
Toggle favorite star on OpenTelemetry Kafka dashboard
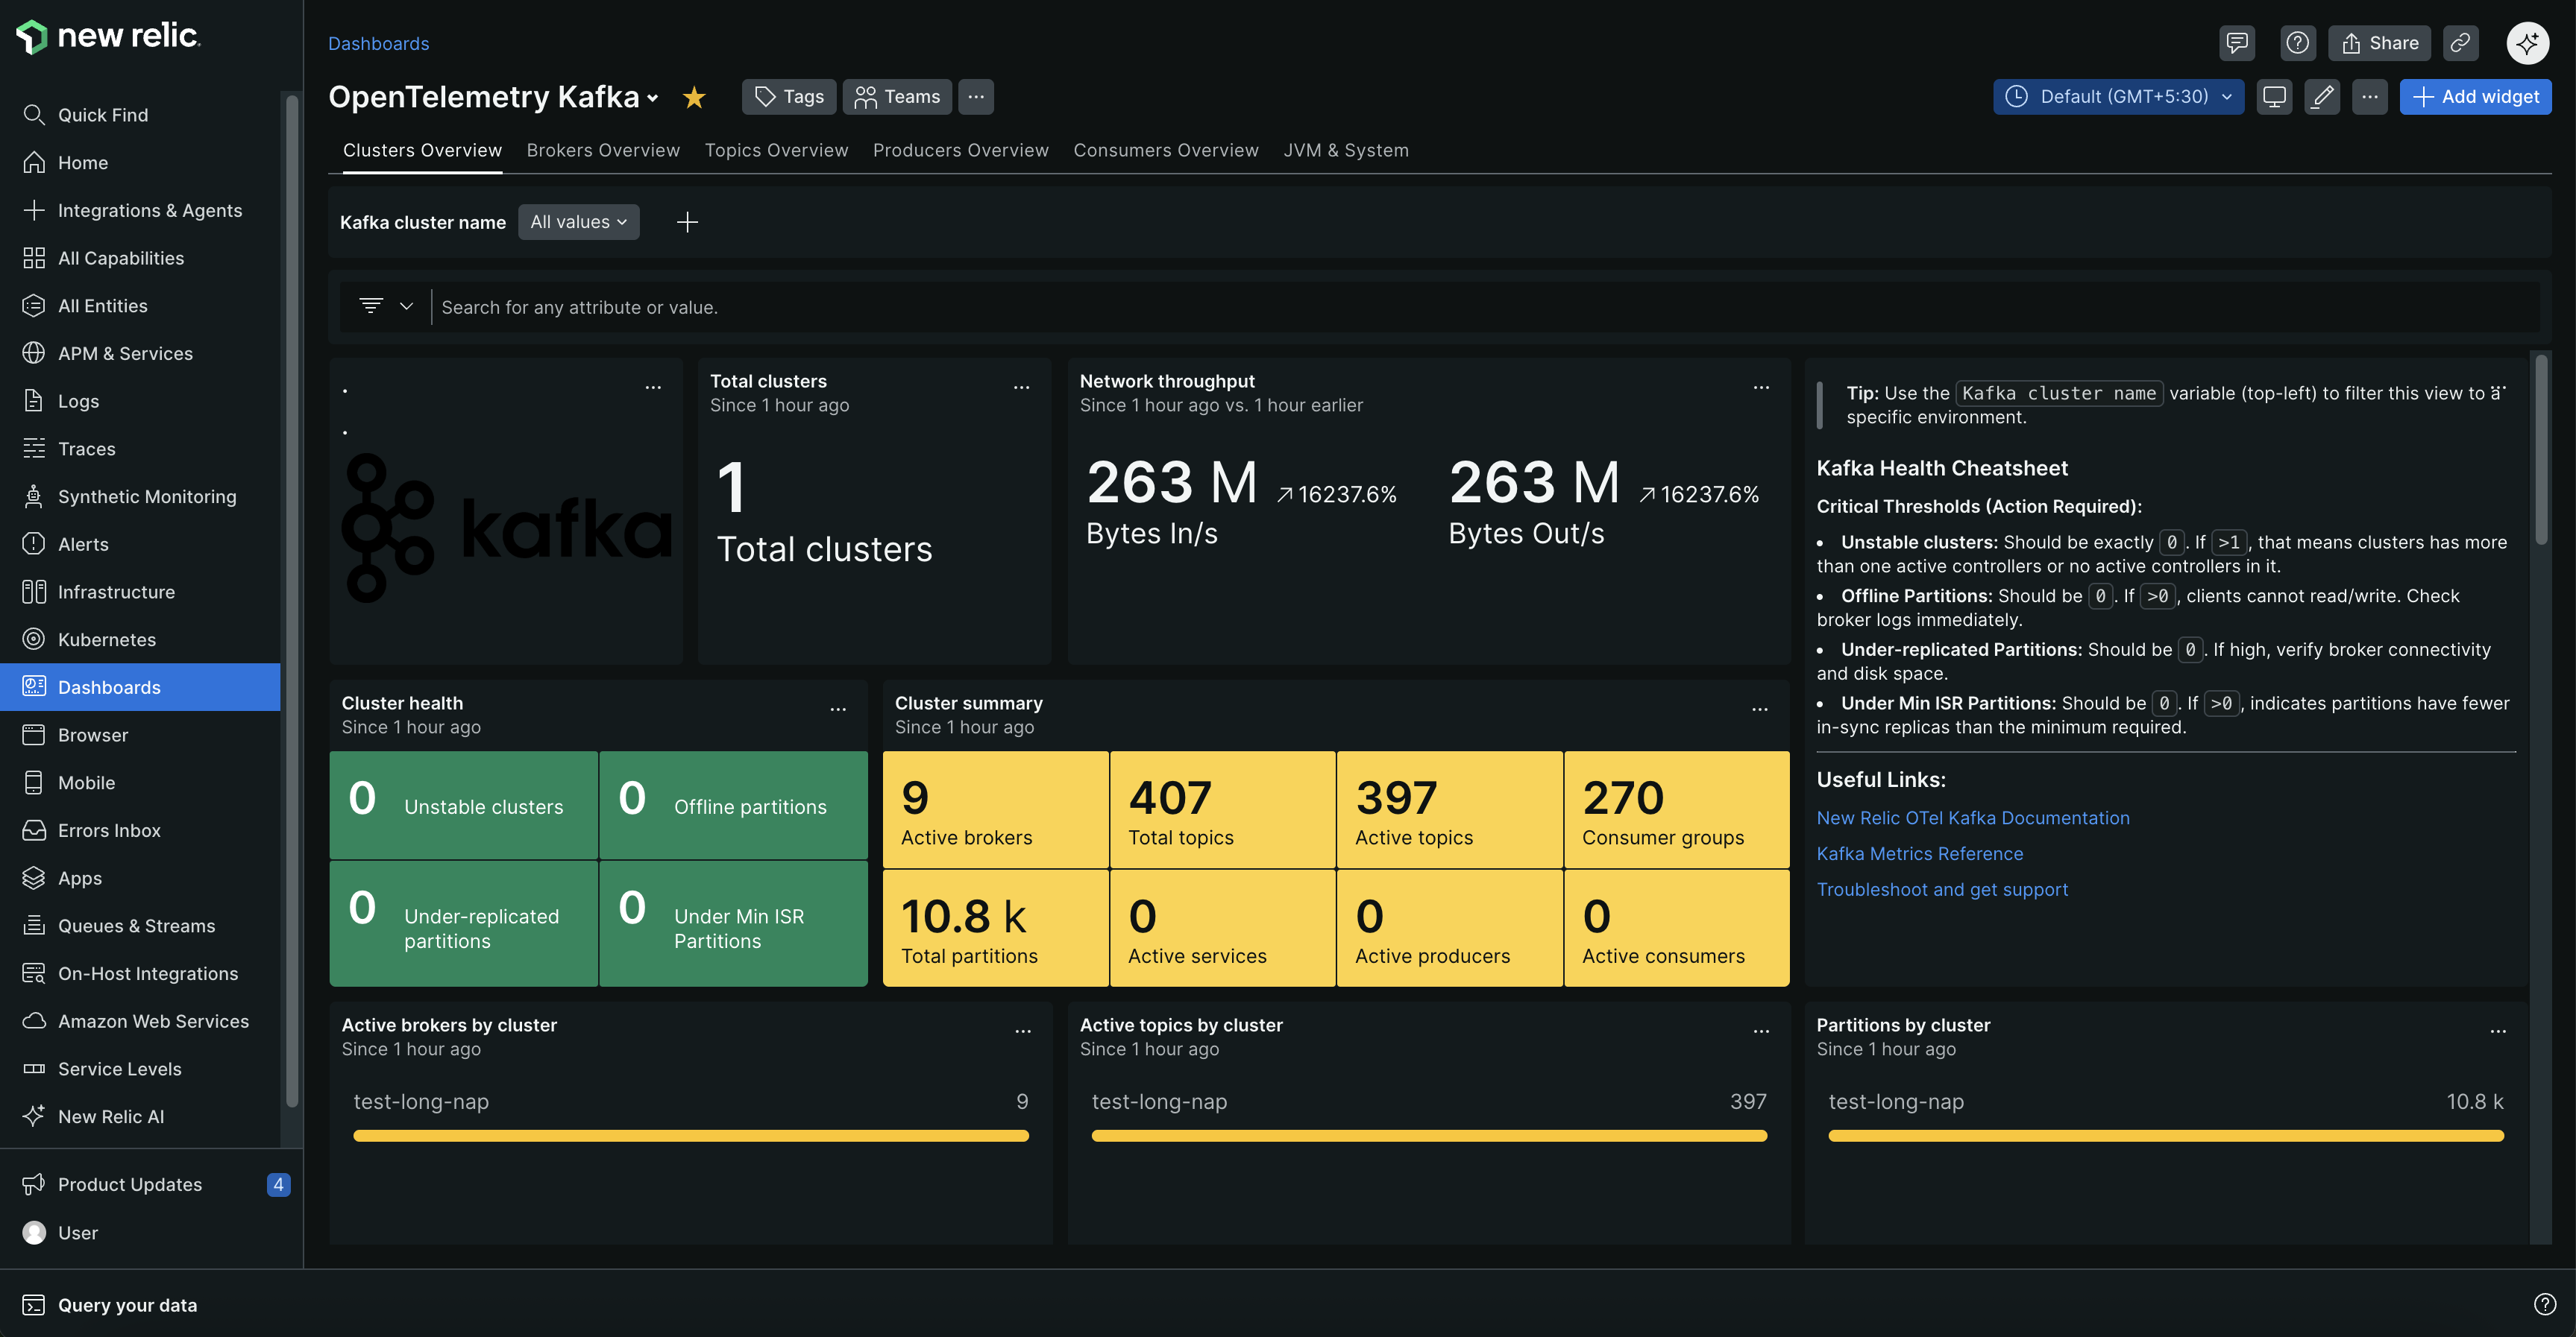click(693, 97)
